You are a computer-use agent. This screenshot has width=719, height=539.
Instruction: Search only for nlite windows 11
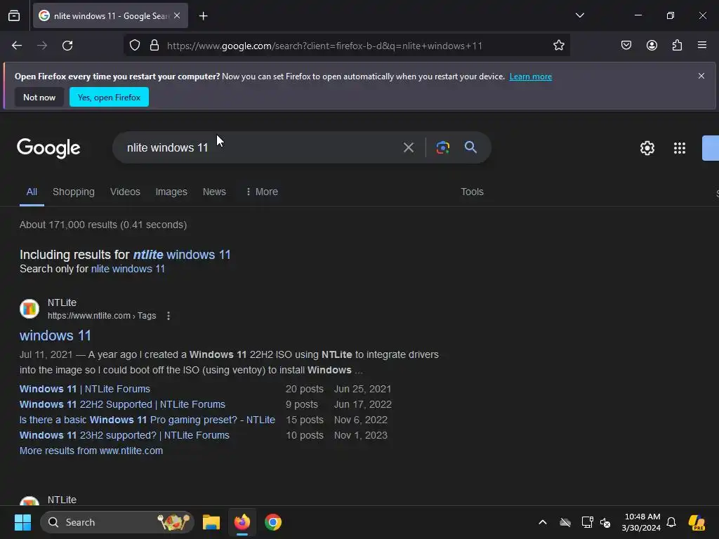[128, 269]
